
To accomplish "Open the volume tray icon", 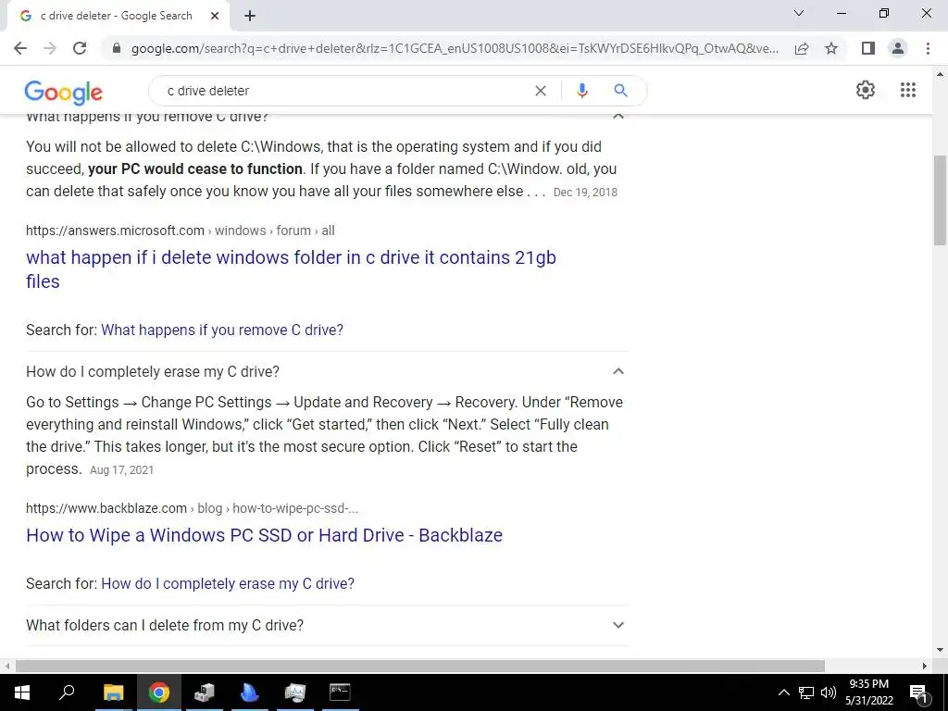I will coord(829,692).
